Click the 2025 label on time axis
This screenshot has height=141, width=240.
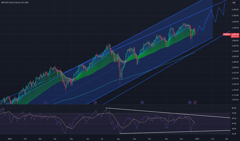click(x=197, y=139)
